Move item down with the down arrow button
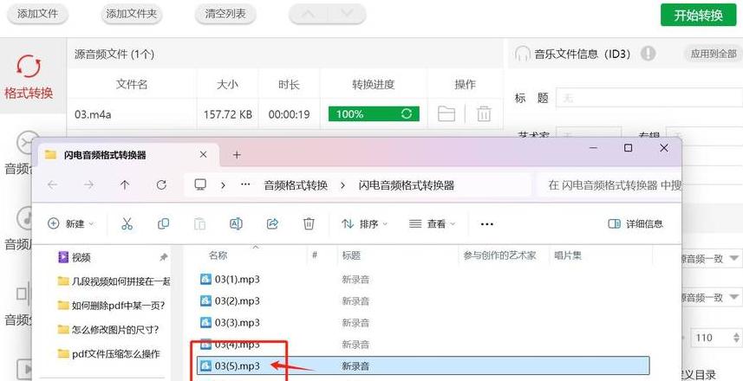 click(x=347, y=14)
